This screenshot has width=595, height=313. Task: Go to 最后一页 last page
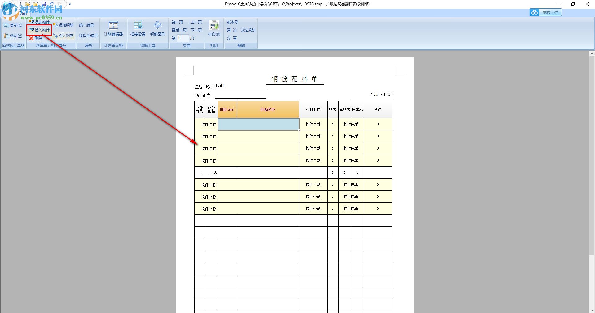(x=179, y=30)
